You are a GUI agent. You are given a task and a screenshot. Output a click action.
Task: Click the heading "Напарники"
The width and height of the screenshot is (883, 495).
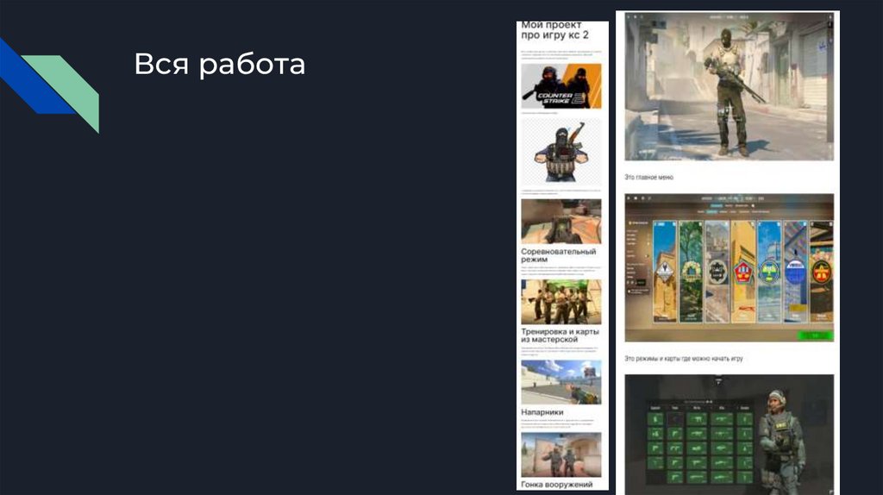pyautogui.click(x=542, y=412)
